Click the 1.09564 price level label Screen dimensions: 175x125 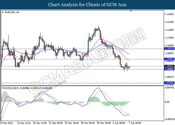point(169,59)
